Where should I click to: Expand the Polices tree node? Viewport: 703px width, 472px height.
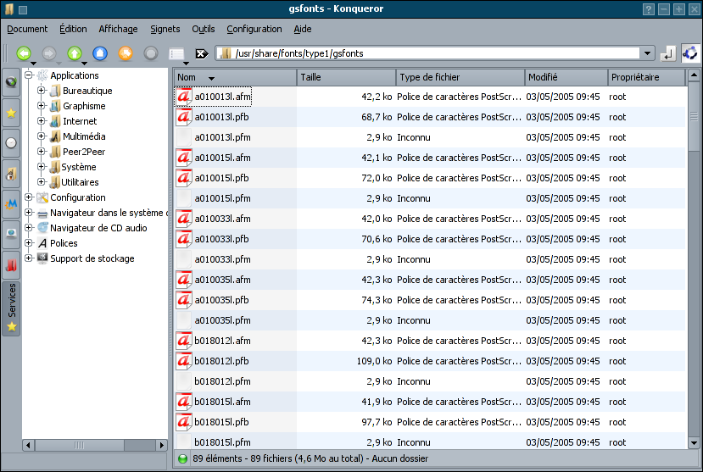click(x=29, y=243)
